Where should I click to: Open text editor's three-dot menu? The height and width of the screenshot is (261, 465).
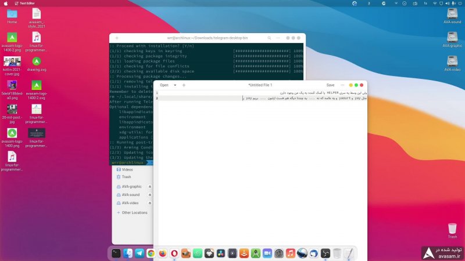342,85
